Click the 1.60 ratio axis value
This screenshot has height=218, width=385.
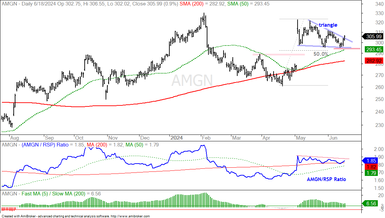click(379, 180)
